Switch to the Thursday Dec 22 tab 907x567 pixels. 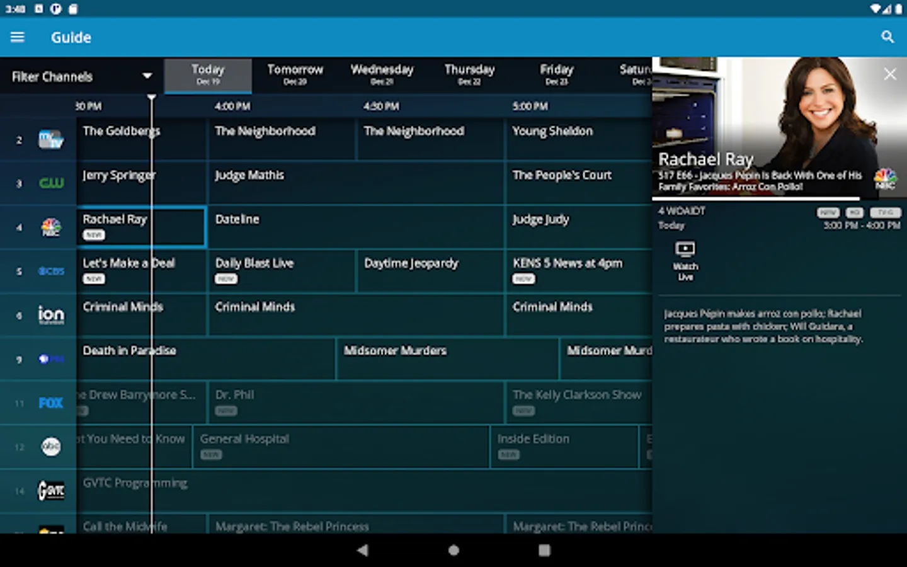tap(469, 76)
